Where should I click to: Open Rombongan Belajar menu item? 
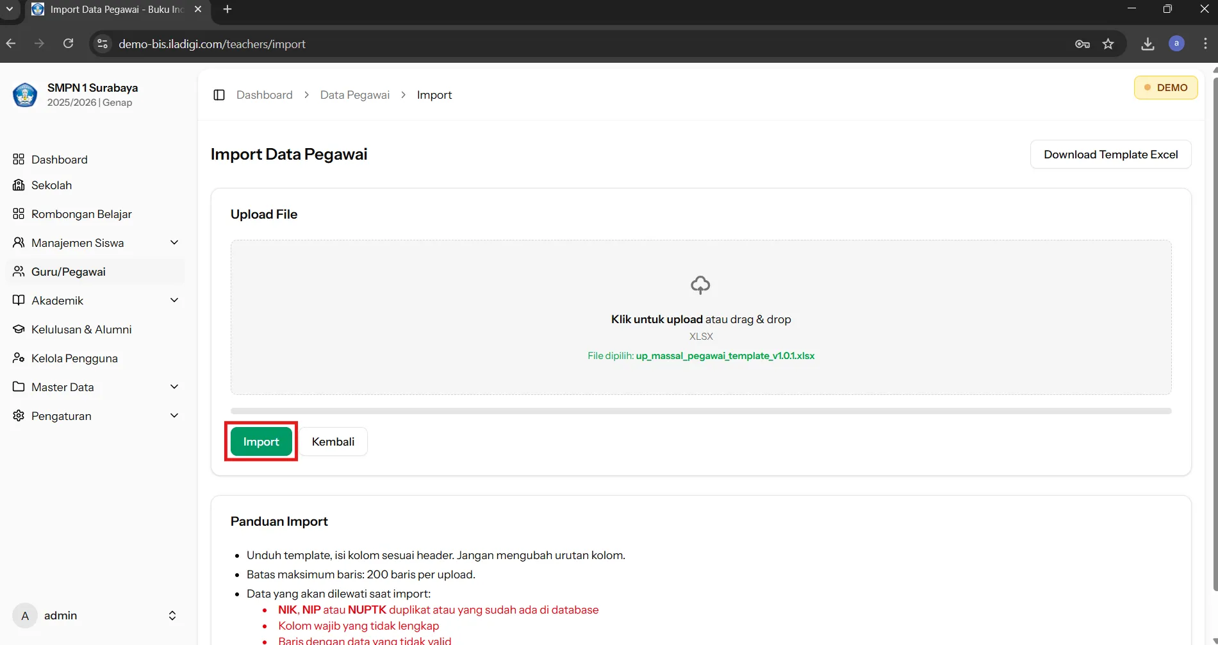click(95, 214)
